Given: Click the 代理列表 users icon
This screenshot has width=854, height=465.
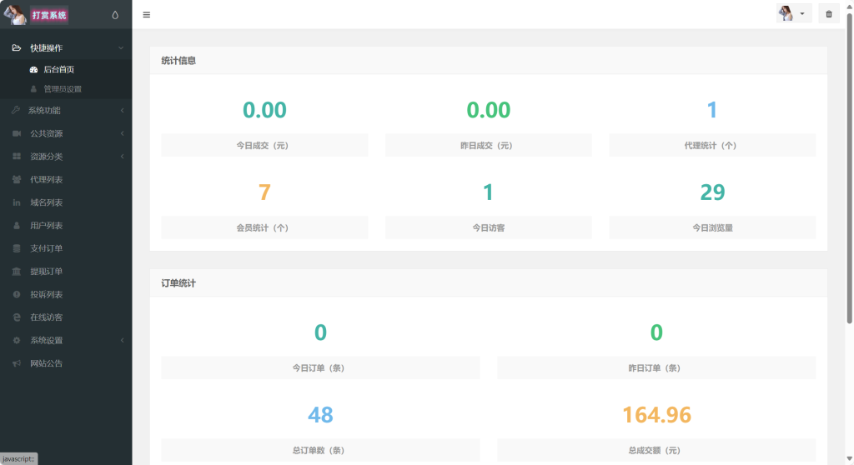Looking at the screenshot, I should pos(17,180).
